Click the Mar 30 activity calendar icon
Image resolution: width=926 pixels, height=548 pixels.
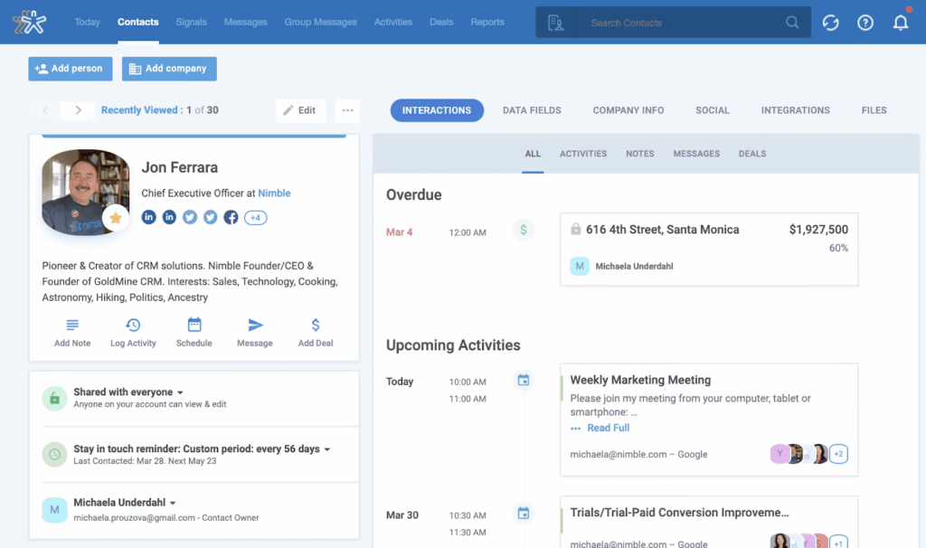pos(524,513)
